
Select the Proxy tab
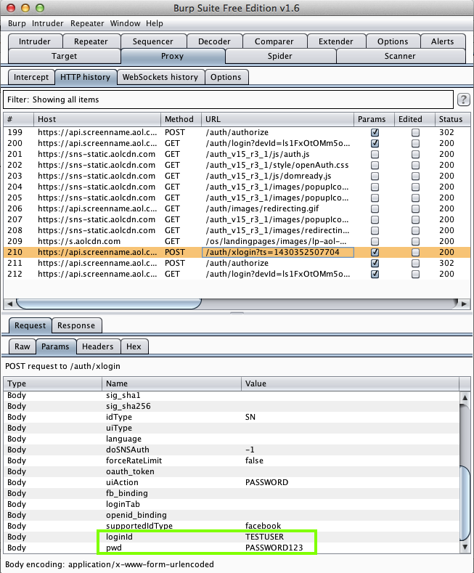point(172,56)
